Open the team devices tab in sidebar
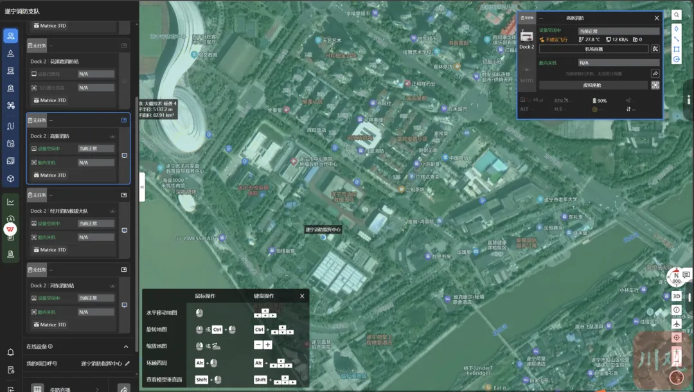 point(10,36)
